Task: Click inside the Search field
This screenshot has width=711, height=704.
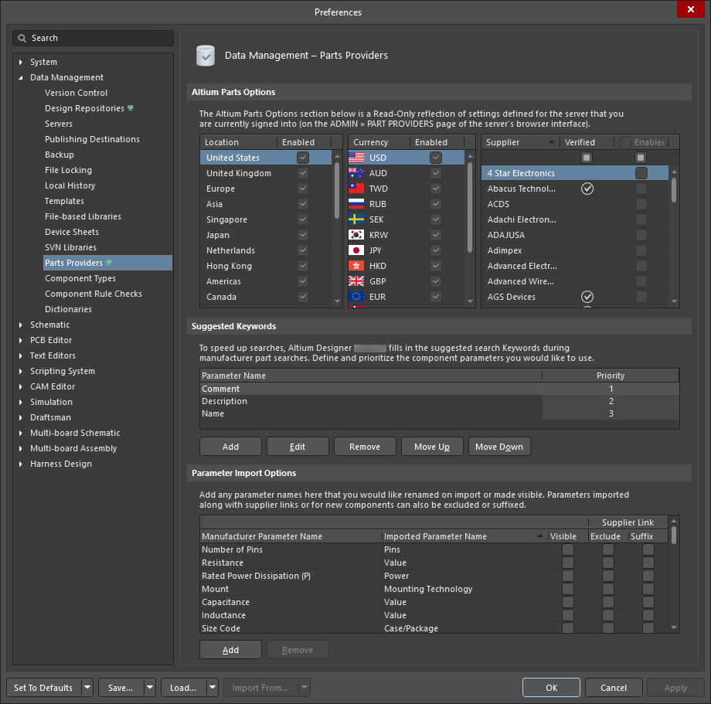Action: pos(93,38)
